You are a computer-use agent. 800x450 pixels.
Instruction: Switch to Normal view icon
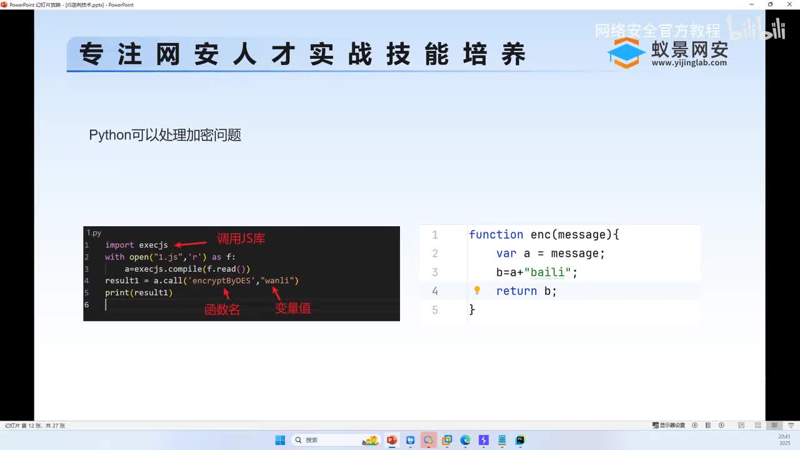click(x=741, y=426)
